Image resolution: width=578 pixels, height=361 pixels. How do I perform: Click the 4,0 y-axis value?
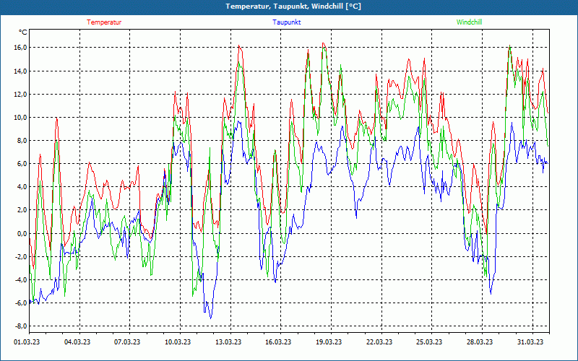[22, 187]
